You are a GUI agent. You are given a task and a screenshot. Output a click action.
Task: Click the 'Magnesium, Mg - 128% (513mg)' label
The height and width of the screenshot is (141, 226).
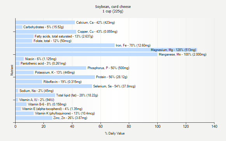click(173, 50)
